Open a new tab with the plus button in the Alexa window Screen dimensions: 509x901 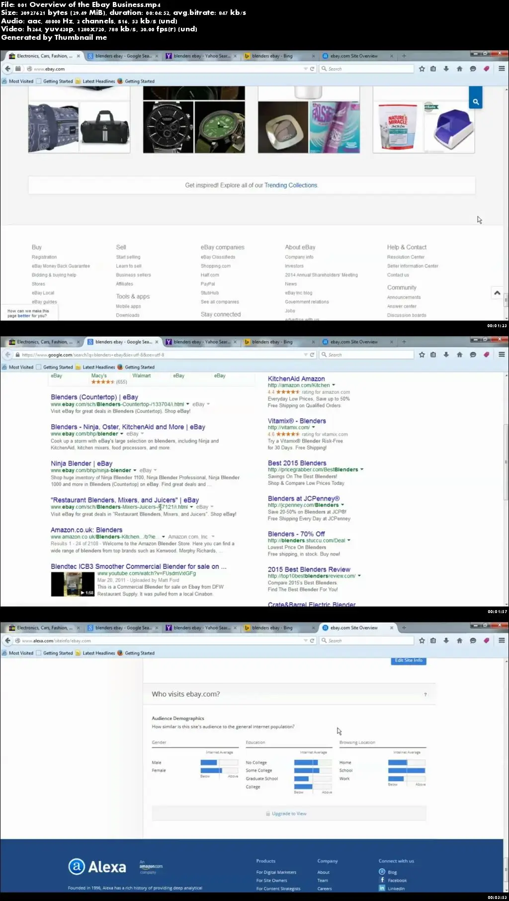pos(404,628)
